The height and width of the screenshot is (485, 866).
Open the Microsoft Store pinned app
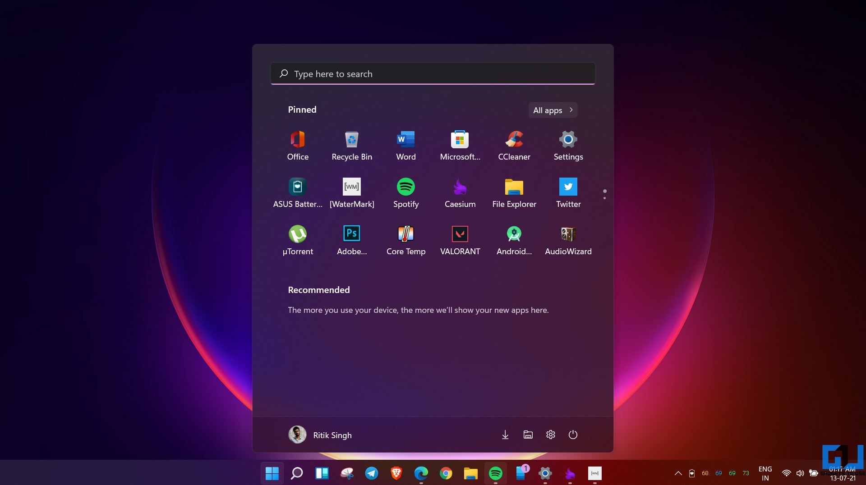[x=460, y=146]
